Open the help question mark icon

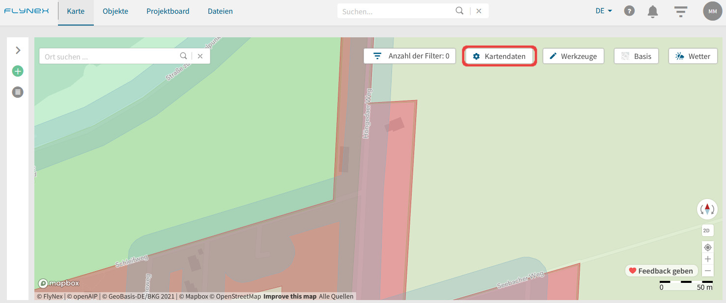pos(629,11)
